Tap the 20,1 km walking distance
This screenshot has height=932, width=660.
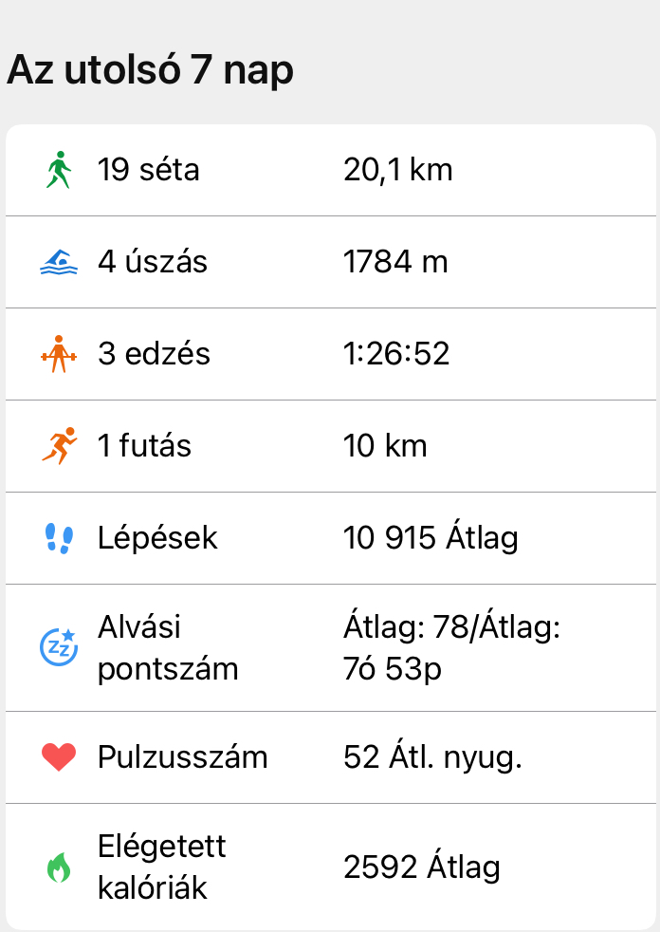point(397,171)
